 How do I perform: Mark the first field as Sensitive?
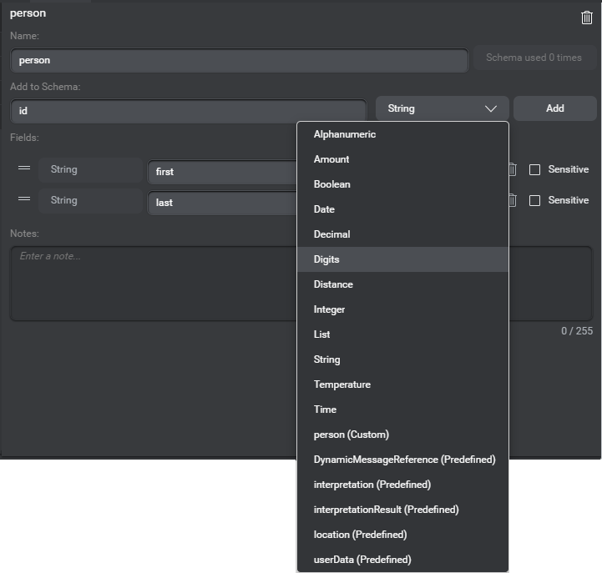(x=535, y=169)
